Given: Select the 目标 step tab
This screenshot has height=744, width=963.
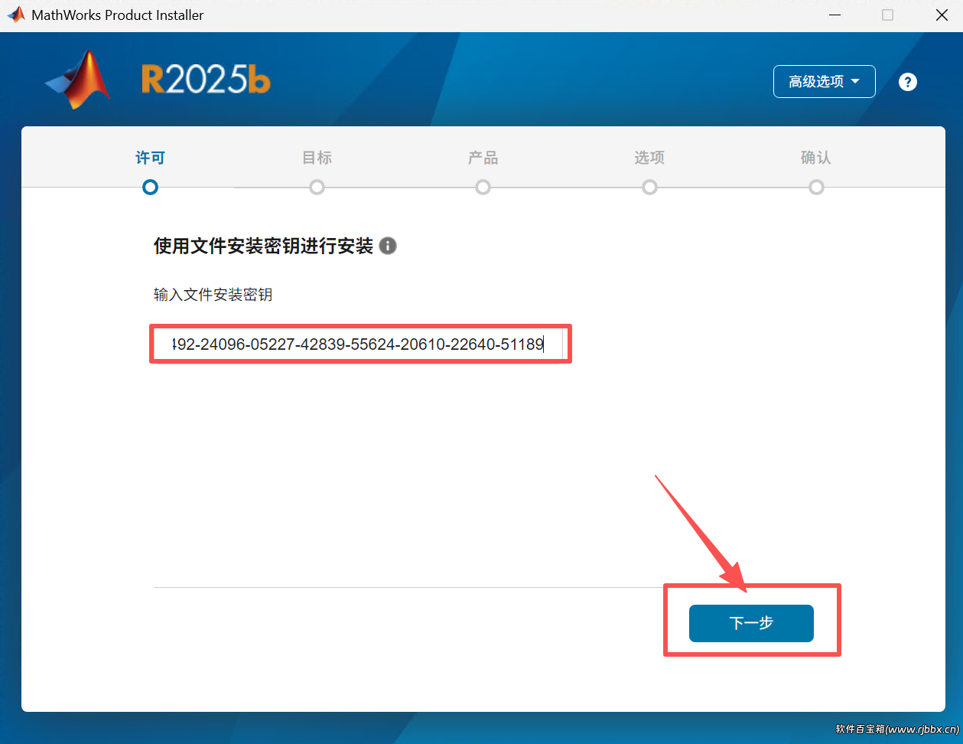Looking at the screenshot, I should point(317,158).
